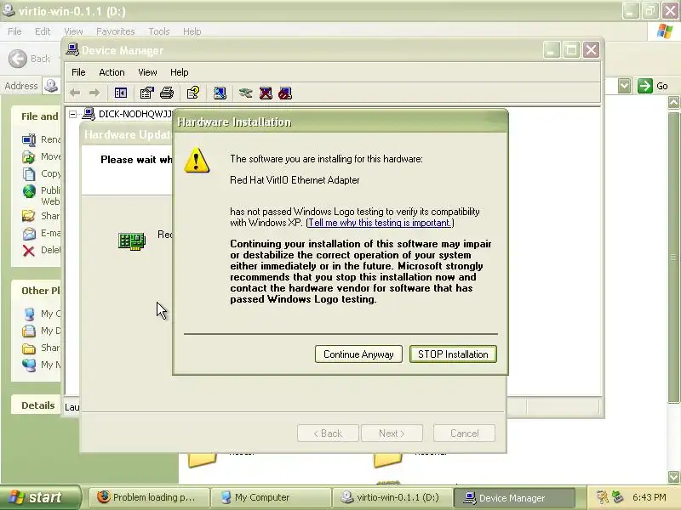
Task: Click the safely remove hardware tray icon
Action: coord(616,497)
